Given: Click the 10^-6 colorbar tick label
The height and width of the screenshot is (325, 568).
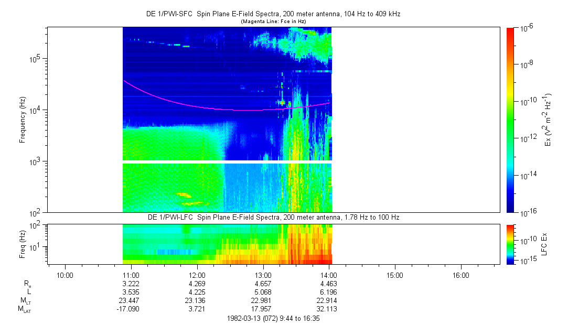Looking at the screenshot, I should point(527,28).
